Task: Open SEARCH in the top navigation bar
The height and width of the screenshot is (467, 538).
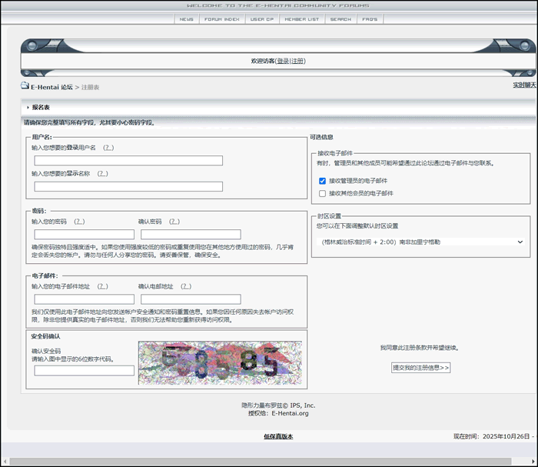Action: 340,19
